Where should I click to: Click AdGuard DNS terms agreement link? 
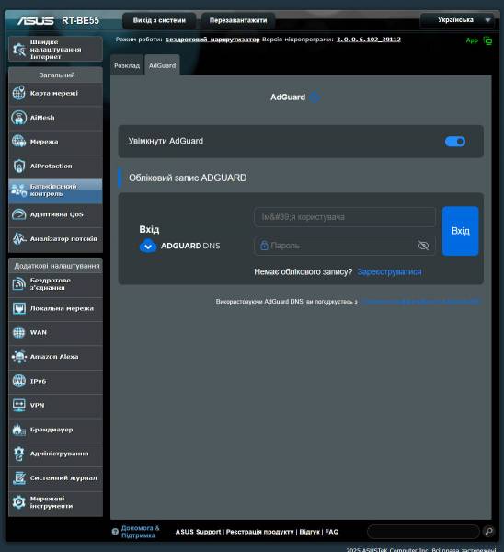tap(421, 302)
